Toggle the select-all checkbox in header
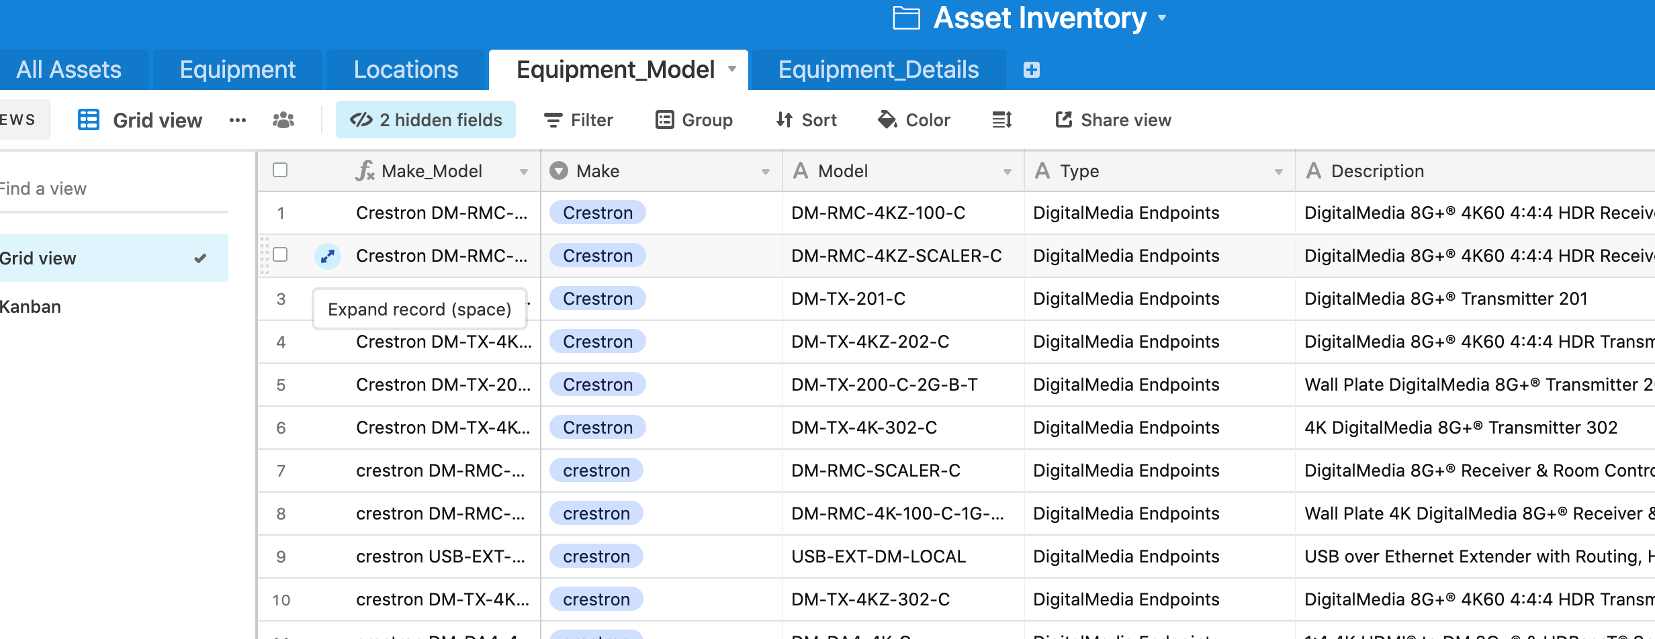1655x639 pixels. pos(280,170)
